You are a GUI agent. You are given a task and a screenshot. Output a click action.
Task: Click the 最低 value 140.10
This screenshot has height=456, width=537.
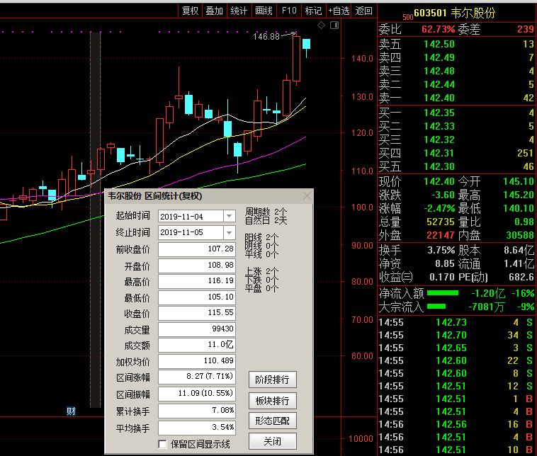tap(518, 208)
